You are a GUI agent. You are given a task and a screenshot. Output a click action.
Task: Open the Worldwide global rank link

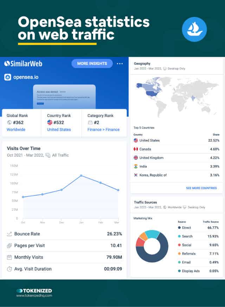pos(16,130)
